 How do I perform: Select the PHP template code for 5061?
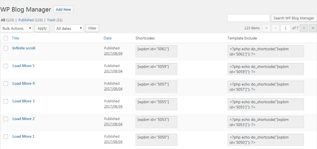tap(266, 51)
